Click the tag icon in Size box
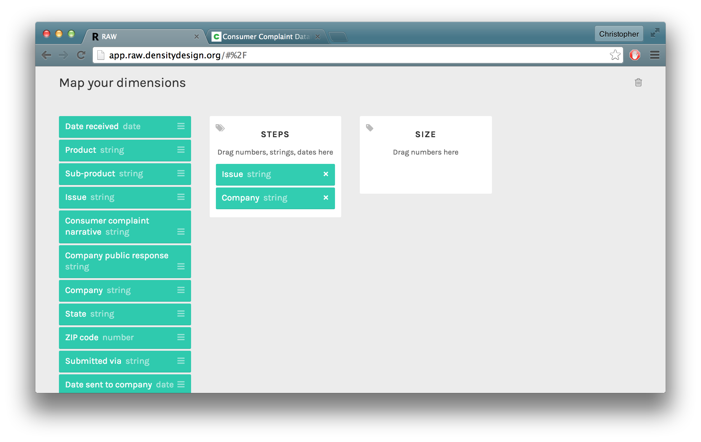 coord(369,128)
